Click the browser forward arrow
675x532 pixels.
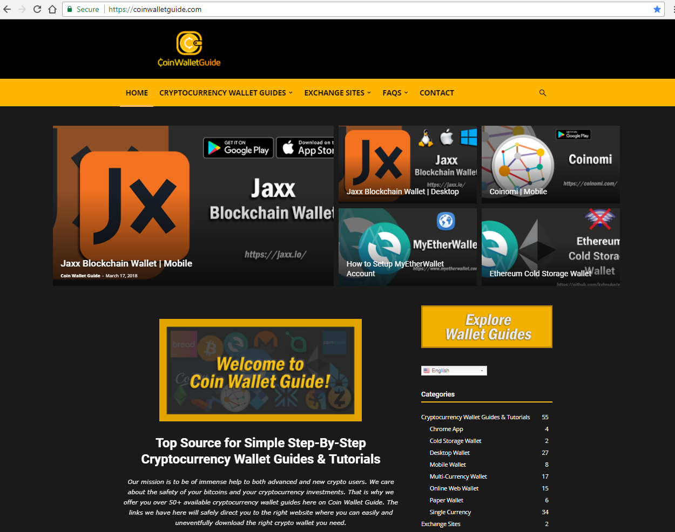[x=22, y=9]
